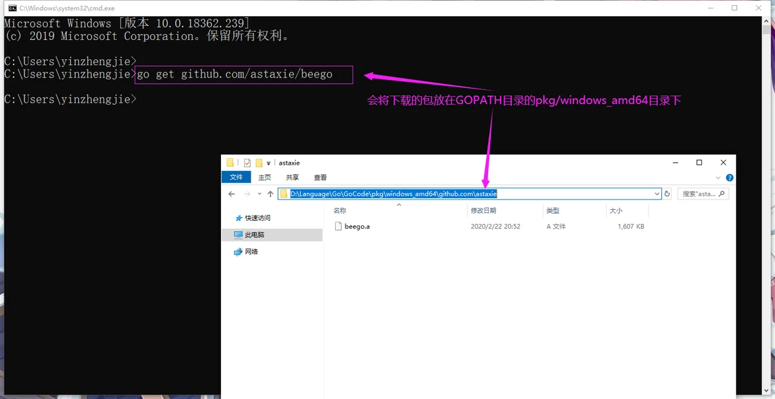Switch to the 查看 ribbon tab
Image resolution: width=775 pixels, height=399 pixels.
320,178
